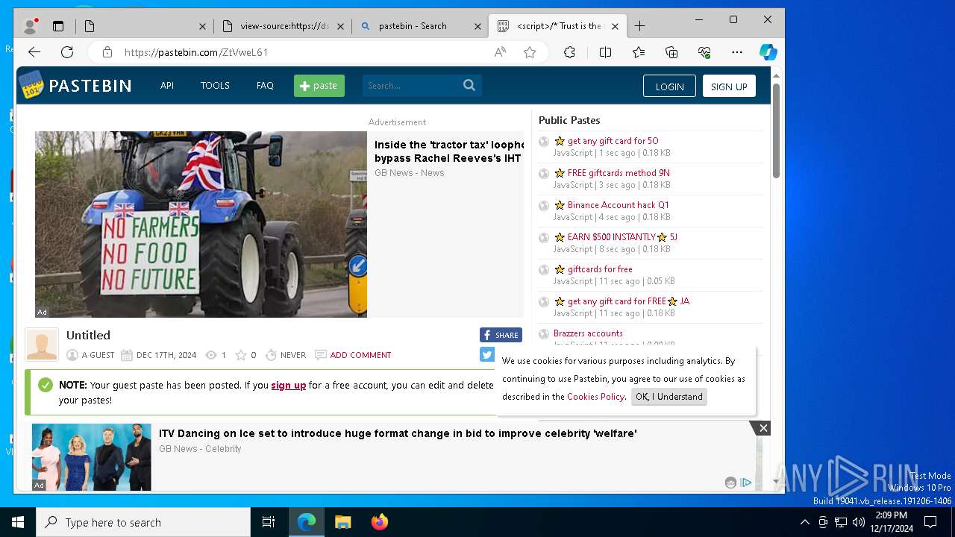Open Windows Start menu
955x537 pixels.
(18, 522)
